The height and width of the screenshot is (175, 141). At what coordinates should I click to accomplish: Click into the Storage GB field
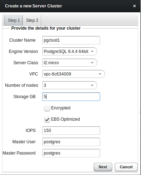pyautogui.click(x=71, y=97)
